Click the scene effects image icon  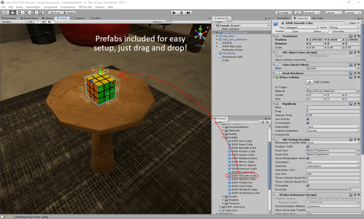[x=49, y=22]
